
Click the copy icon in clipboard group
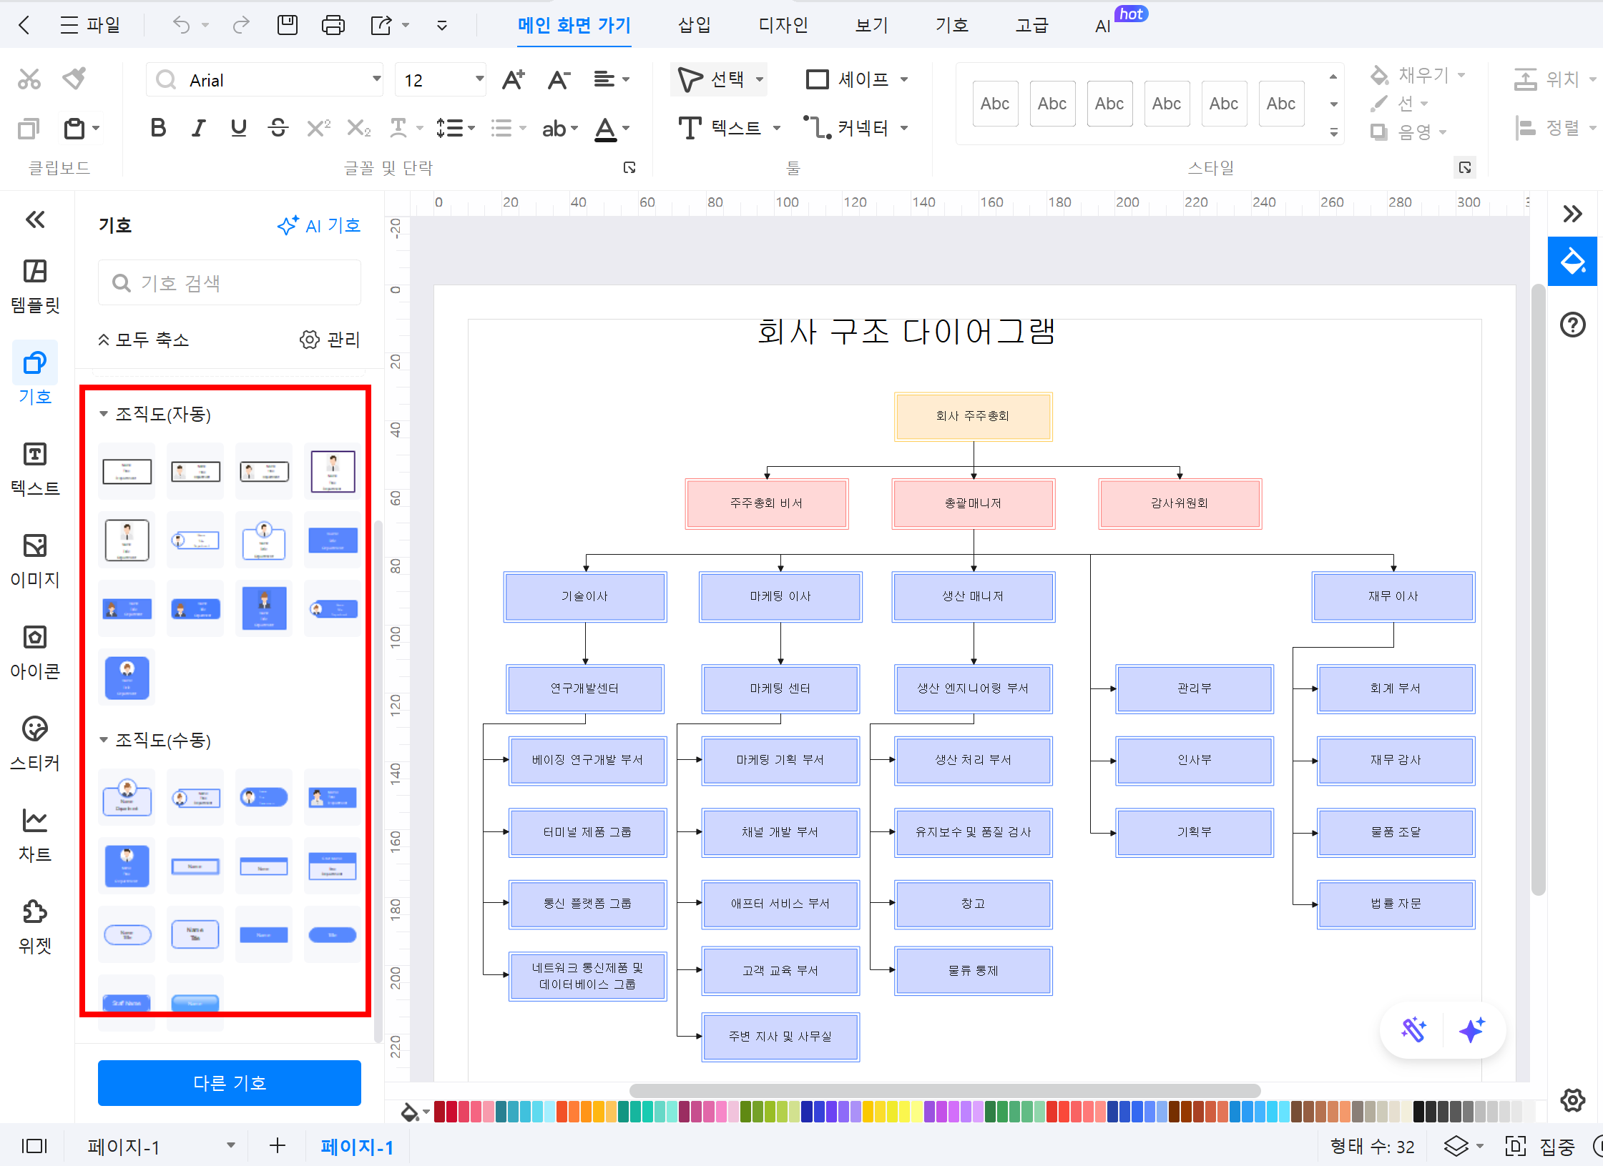[x=29, y=129]
